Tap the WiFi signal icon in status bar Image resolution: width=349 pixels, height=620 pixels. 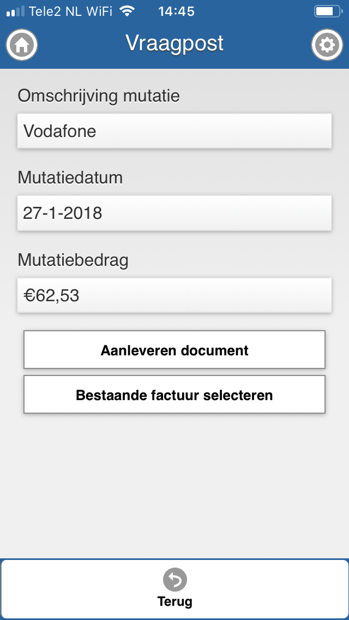(127, 11)
